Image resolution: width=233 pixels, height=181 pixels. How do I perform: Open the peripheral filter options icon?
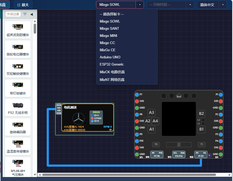pos(25,14)
